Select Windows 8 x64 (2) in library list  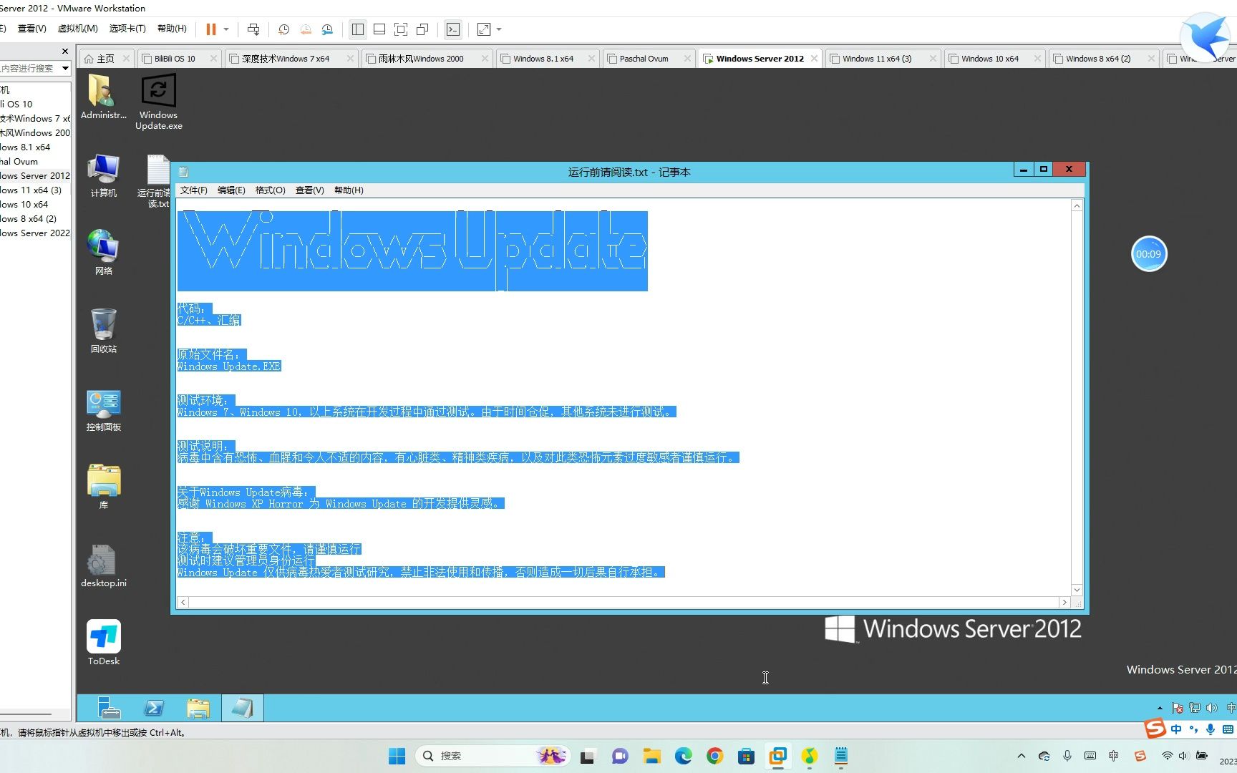pyautogui.click(x=29, y=218)
